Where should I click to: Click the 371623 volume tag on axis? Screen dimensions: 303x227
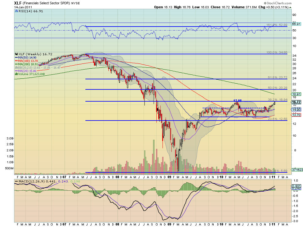tap(297, 170)
